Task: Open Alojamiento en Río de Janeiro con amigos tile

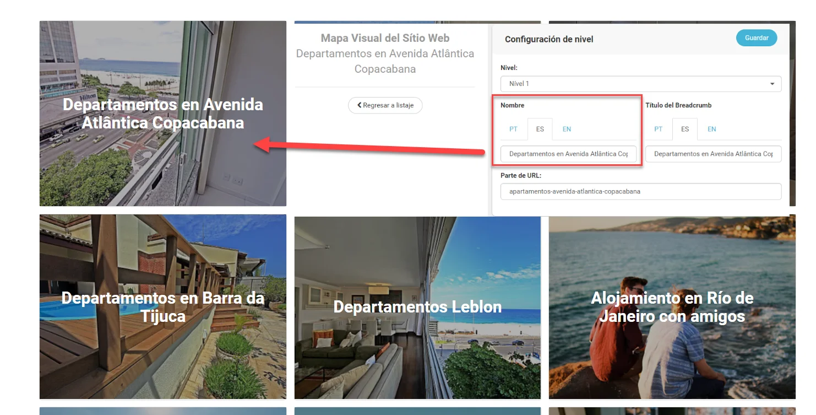Action: click(672, 306)
